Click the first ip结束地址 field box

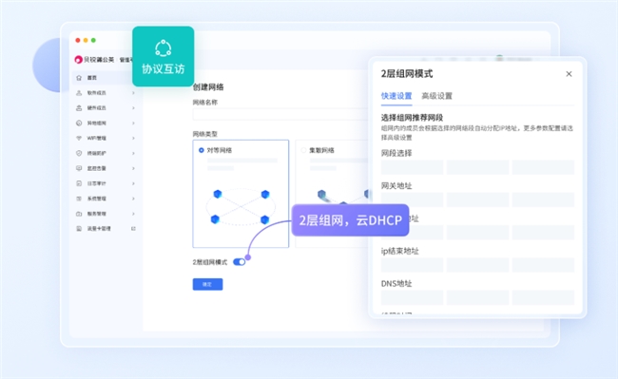[412, 265]
